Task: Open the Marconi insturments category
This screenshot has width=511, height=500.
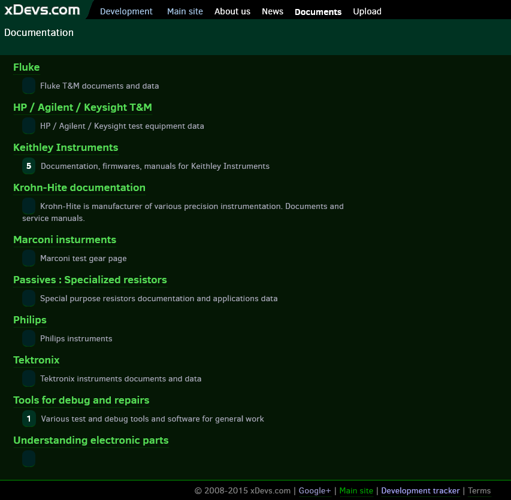Action: point(65,240)
